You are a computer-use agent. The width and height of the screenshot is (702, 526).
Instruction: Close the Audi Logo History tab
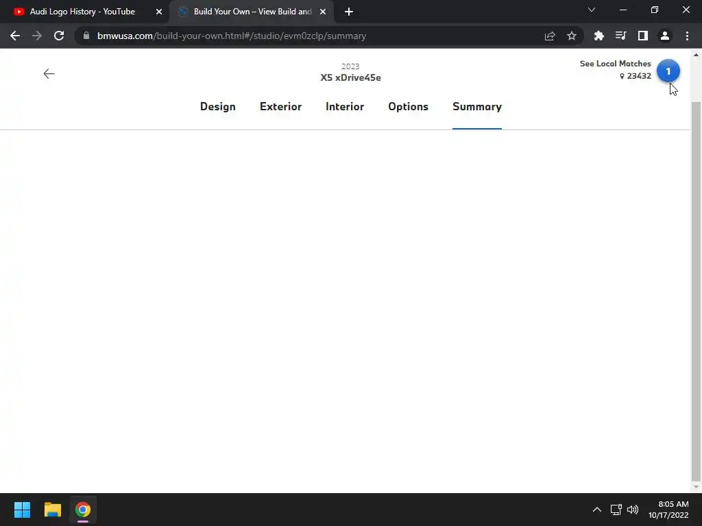pyautogui.click(x=159, y=12)
